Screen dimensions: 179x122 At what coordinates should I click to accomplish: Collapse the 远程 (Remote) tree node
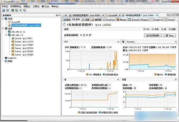pos(3,28)
